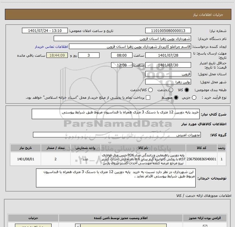Click the need number field 1101005080000013
235x227 pixels.
coord(168,31)
